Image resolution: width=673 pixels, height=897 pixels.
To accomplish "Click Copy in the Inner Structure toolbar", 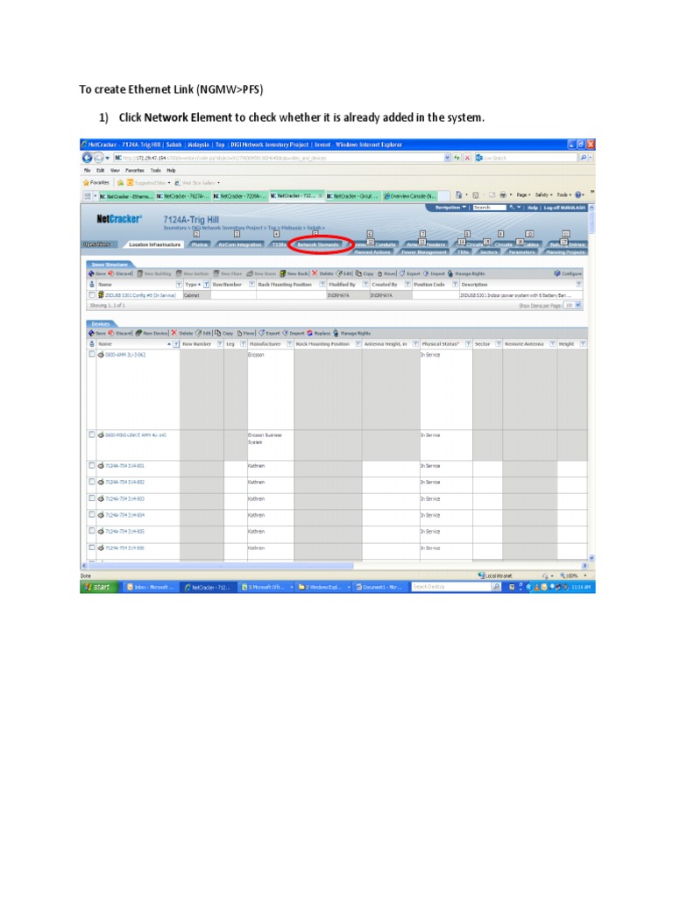I will (x=365, y=273).
